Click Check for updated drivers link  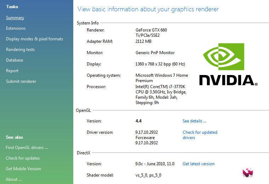tap(200, 135)
